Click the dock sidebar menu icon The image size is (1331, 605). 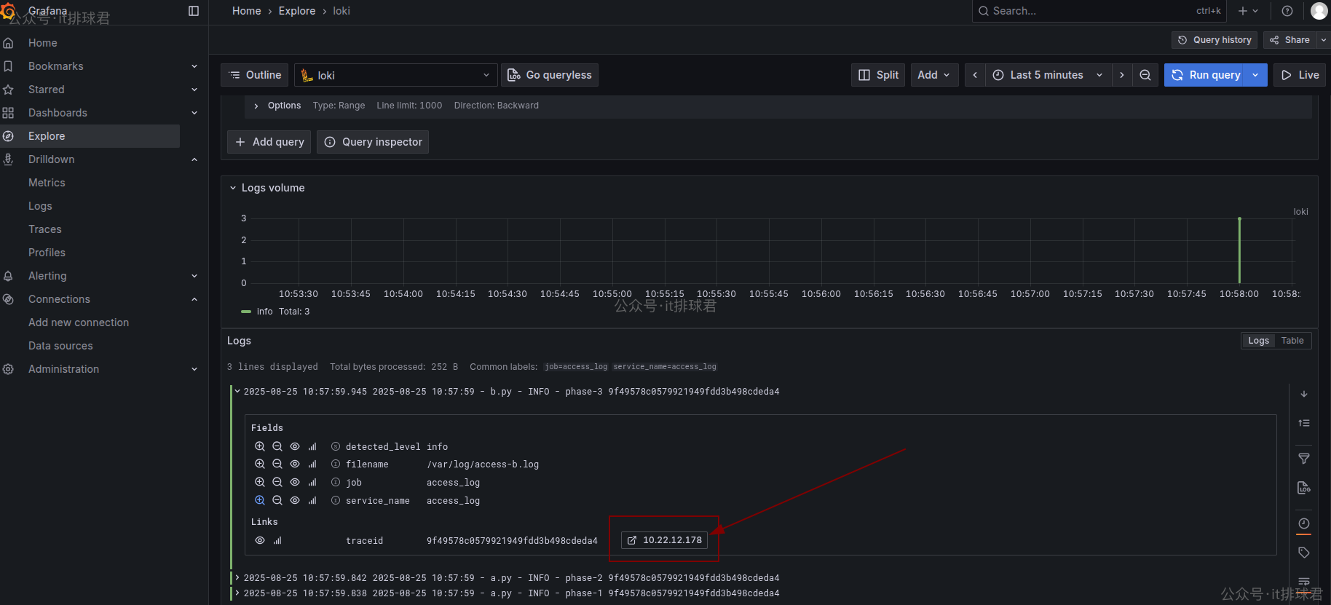click(x=194, y=11)
